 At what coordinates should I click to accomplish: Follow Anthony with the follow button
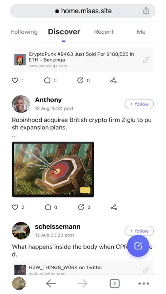tap(139, 104)
